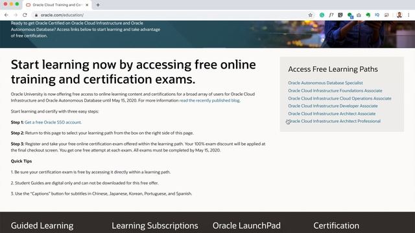The height and width of the screenshot is (233, 415).
Task: Select the Oracle LaunchPad footer heading
Action: [x=246, y=226]
